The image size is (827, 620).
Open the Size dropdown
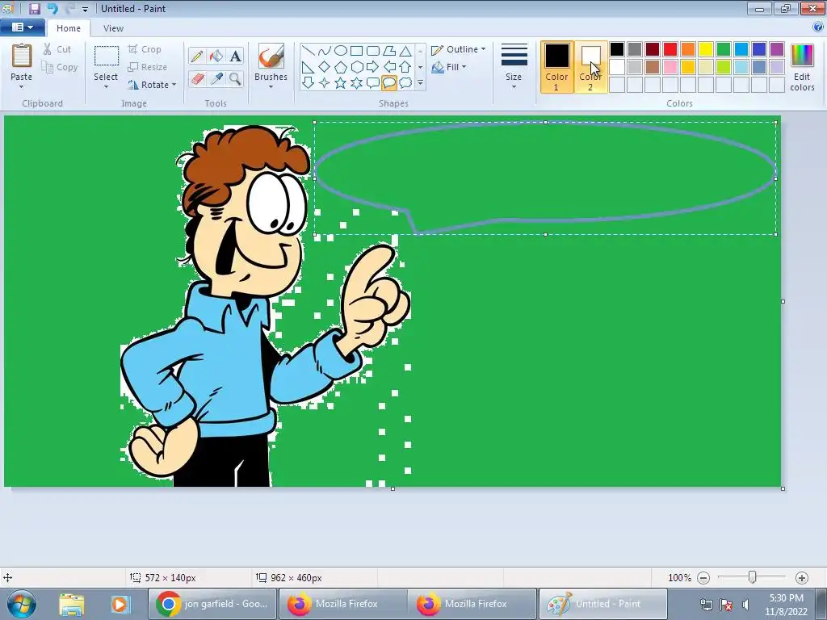point(514,66)
